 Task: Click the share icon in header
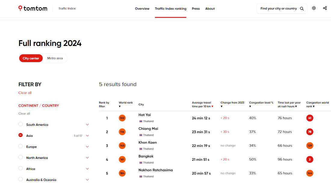tap(325, 8)
